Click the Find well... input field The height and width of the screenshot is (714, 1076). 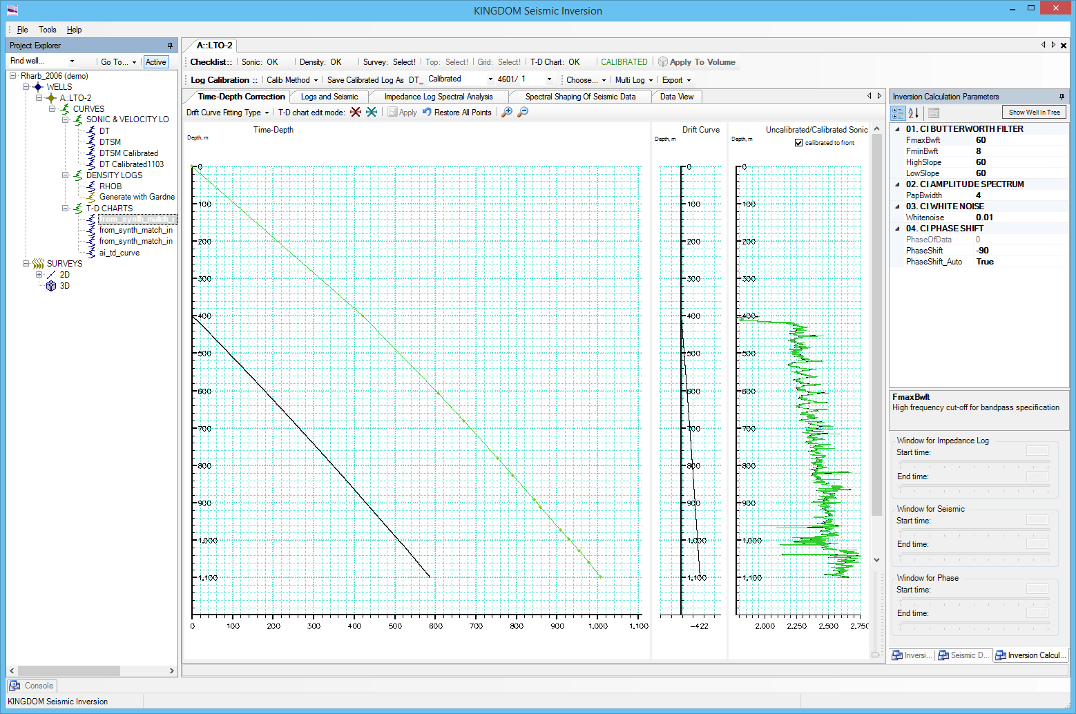coord(42,61)
